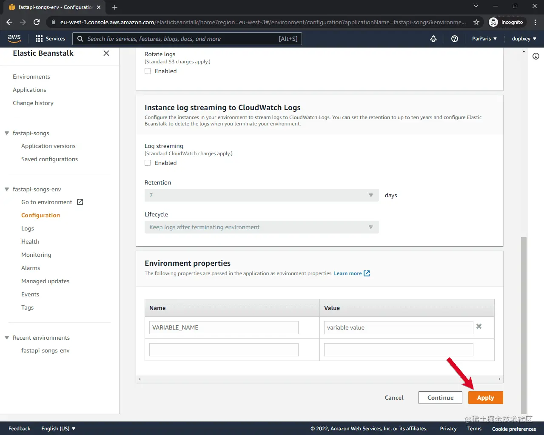Viewport: 544px width, 435px height.
Task: Enable the Rotate logs checkbox
Action: [x=148, y=71]
